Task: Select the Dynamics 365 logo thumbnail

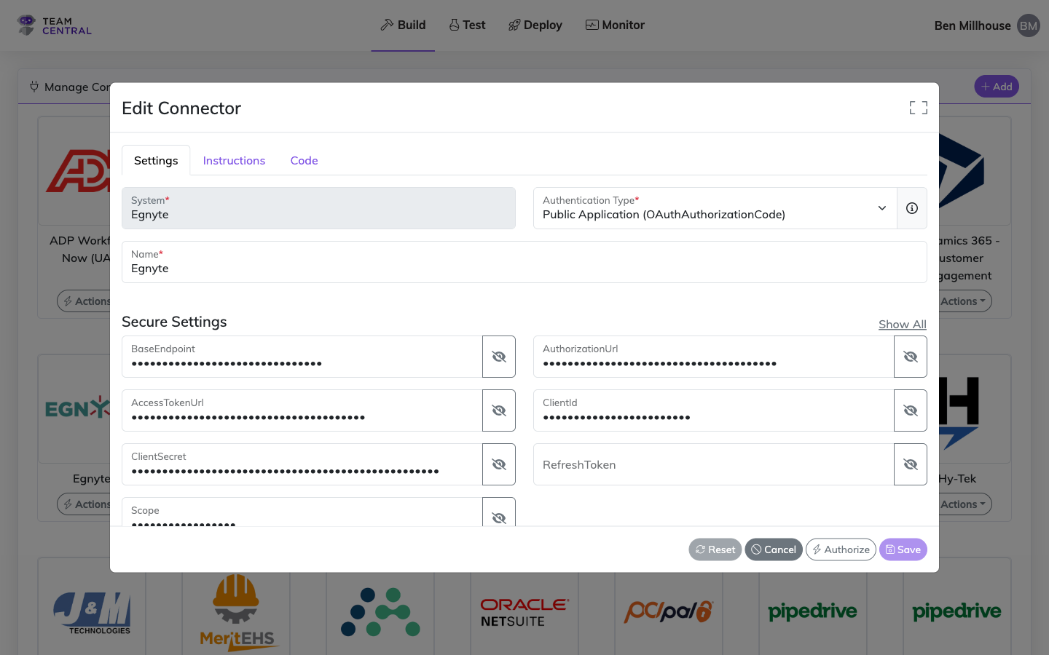Action: pos(962,171)
